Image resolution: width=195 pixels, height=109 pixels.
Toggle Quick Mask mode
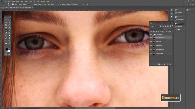pos(6,54)
